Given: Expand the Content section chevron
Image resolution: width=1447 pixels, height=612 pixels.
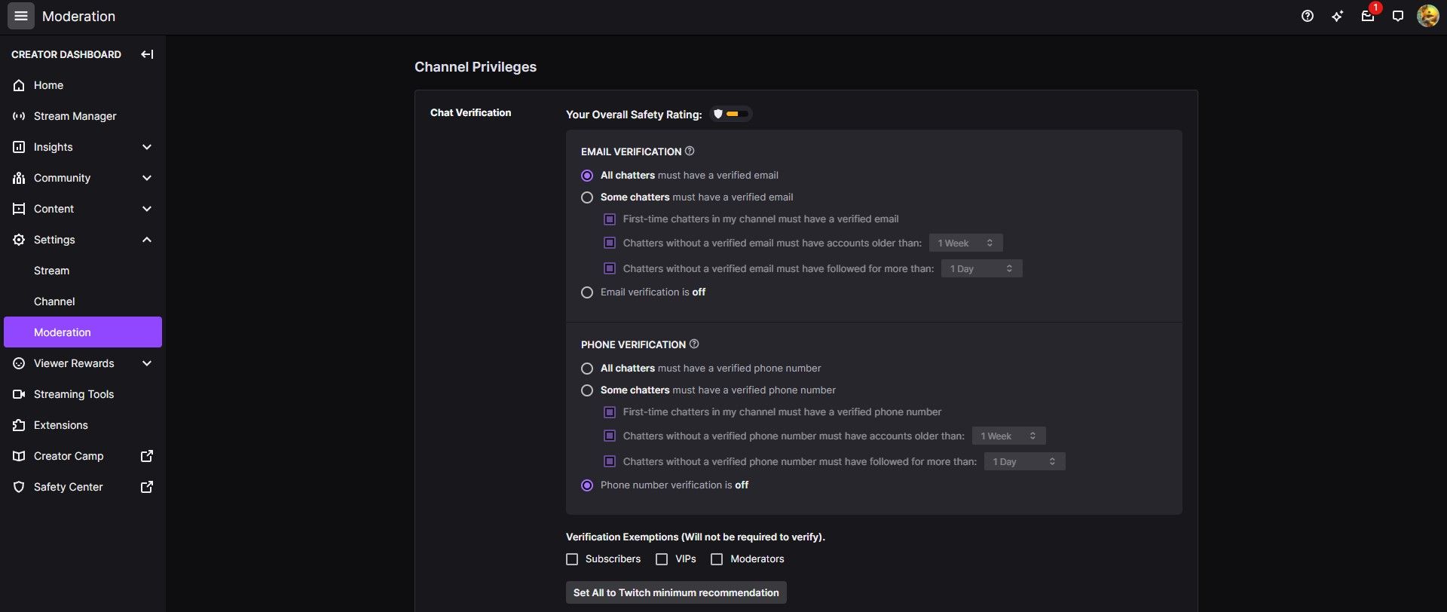Looking at the screenshot, I should [147, 209].
